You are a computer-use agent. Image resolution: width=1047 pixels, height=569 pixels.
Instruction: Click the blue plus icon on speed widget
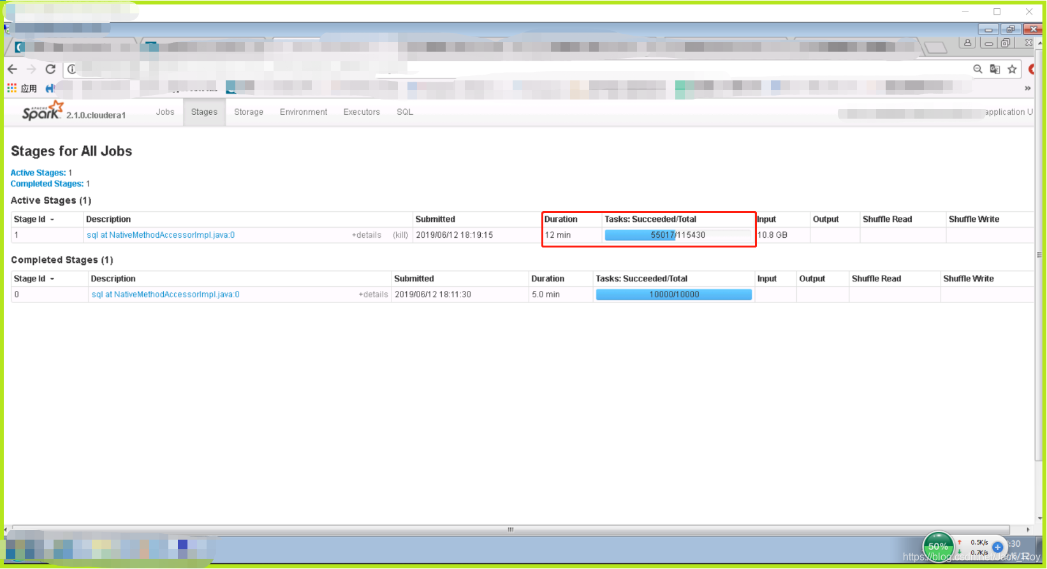[998, 547]
